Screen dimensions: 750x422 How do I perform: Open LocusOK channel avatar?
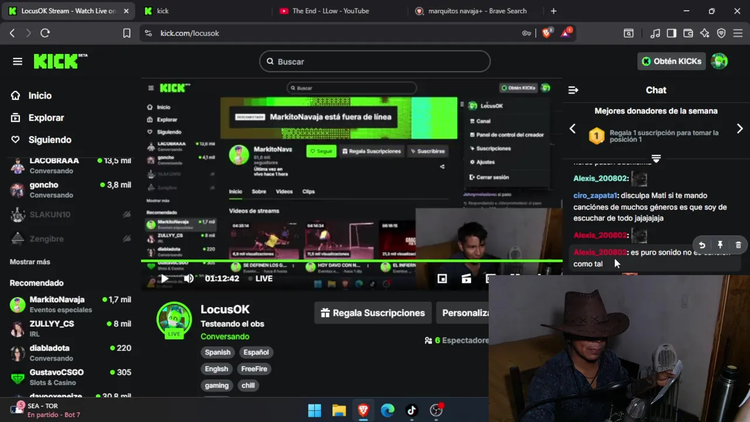pyautogui.click(x=174, y=320)
